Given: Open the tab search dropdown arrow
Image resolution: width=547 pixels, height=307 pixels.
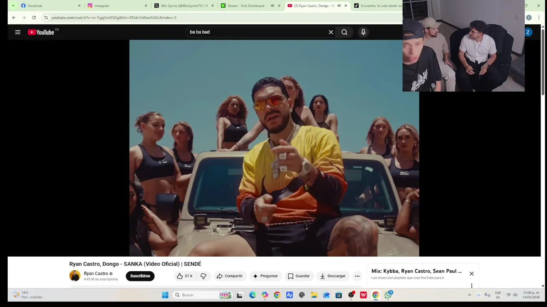Looking at the screenshot, I should coord(13,6).
